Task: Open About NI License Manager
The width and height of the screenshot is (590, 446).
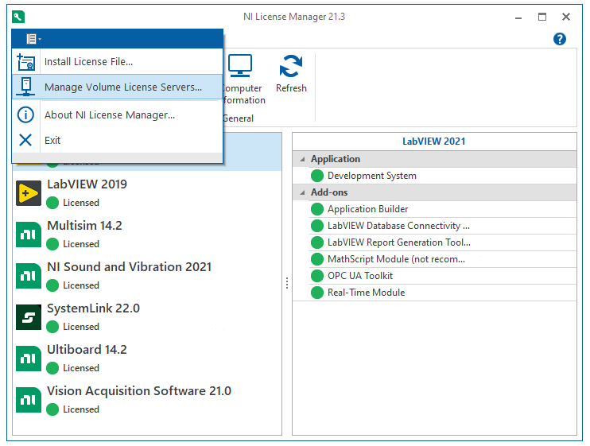Action: (109, 114)
